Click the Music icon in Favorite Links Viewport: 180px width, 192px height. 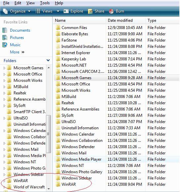pos(5,45)
